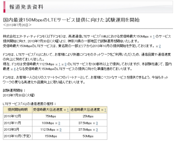This screenshot has height=142, width=175.
Task: Click footnote 1 in 送信時最大伝送速度 header
Action: pos(105,110)
